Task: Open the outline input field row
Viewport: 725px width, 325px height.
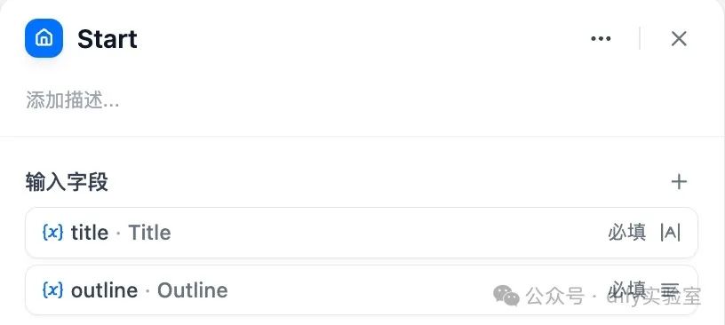Action: [x=361, y=290]
